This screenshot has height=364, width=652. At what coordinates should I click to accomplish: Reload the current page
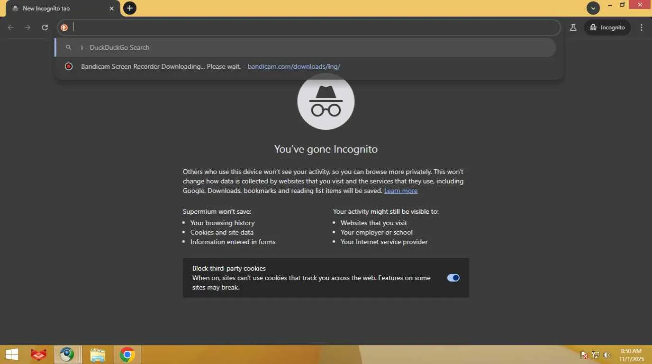pyautogui.click(x=45, y=27)
